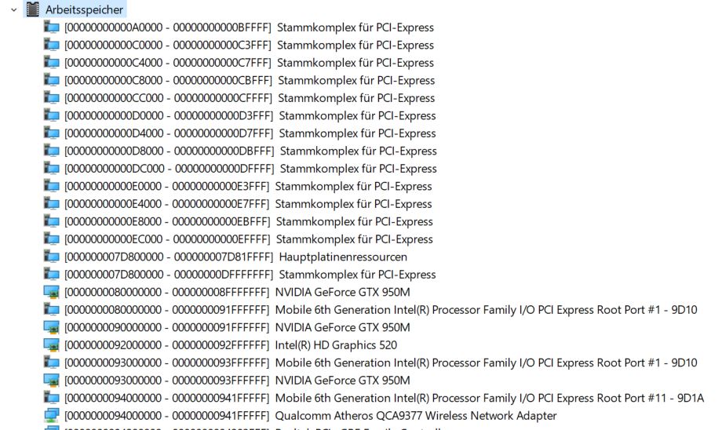This screenshot has height=430, width=722.
Task: Click icon of NVIDIA entry starting 0000000090000000
Action: coord(52,327)
